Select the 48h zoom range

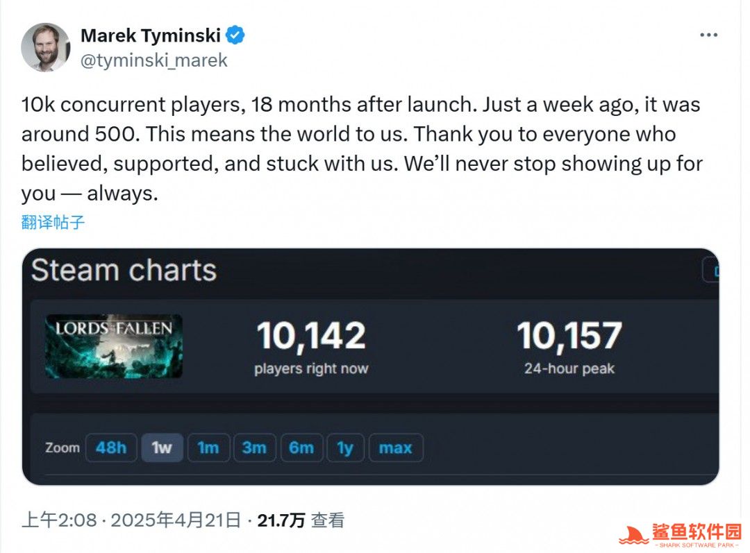tap(111, 448)
